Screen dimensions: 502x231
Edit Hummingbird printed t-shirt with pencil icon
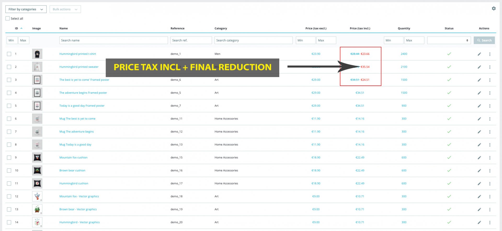(x=479, y=54)
